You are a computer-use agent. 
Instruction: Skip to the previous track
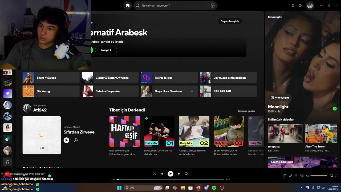(x=162, y=174)
